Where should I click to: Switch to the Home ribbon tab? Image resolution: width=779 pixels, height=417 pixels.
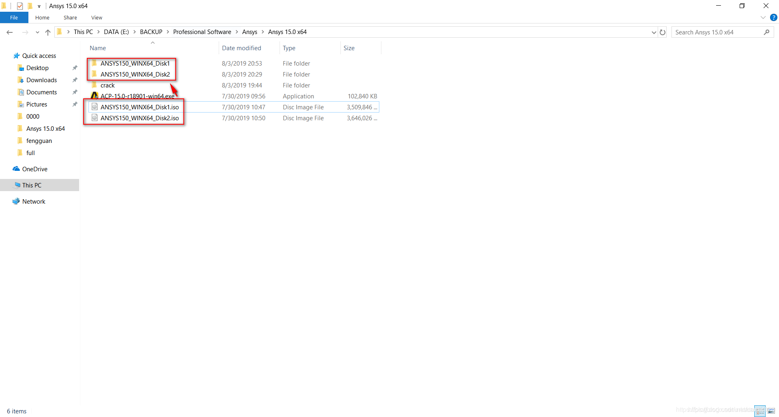42,17
